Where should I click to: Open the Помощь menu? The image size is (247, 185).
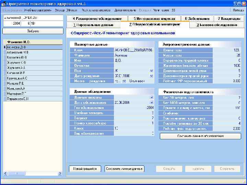[238, 10]
